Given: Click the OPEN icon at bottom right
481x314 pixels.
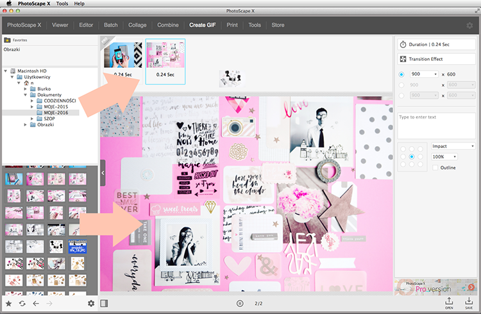Looking at the screenshot, I should pos(449,303).
